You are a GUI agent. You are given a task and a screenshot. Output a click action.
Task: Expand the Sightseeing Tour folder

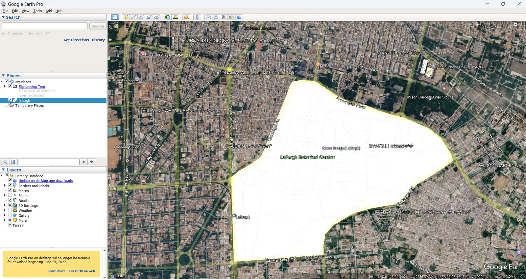pos(5,87)
